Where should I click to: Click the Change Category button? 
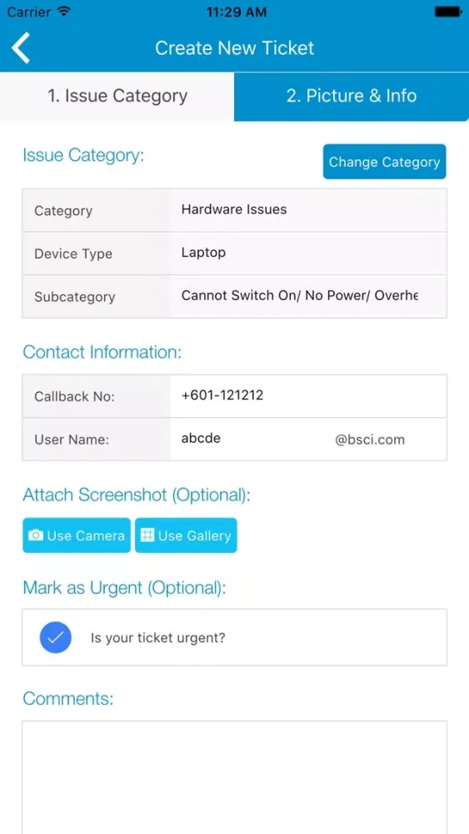(385, 162)
